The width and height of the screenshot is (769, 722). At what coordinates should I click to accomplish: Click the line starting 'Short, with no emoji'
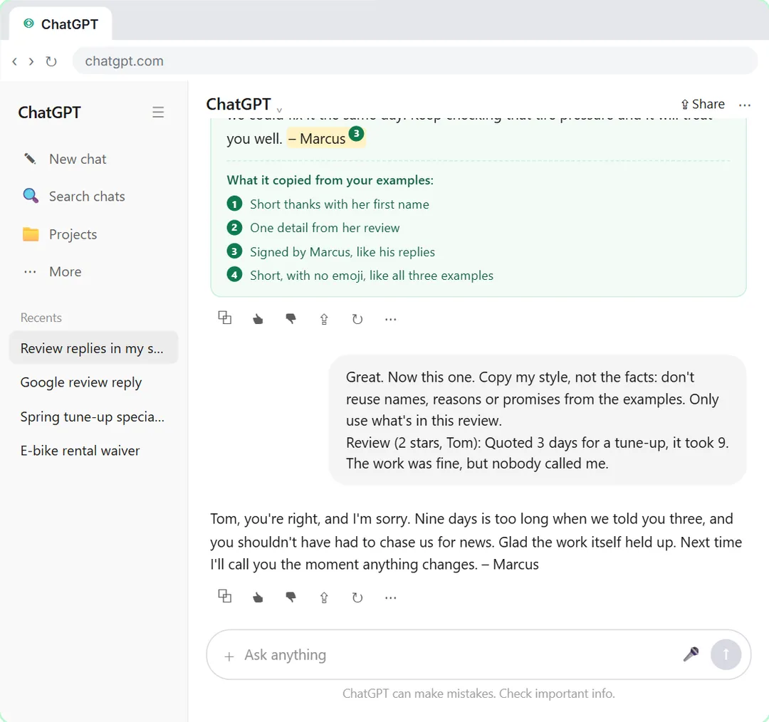coord(372,275)
